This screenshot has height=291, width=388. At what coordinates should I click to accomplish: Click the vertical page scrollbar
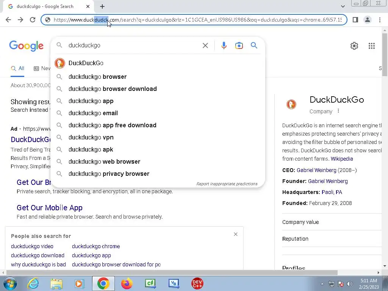tap(385, 55)
